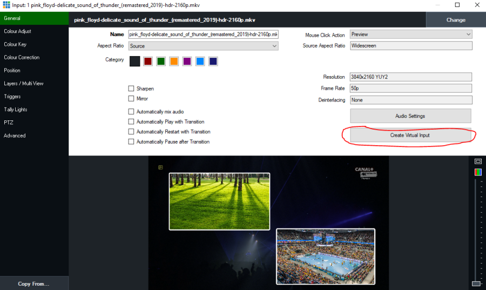
Task: Select the green category colour
Action: click(161, 61)
